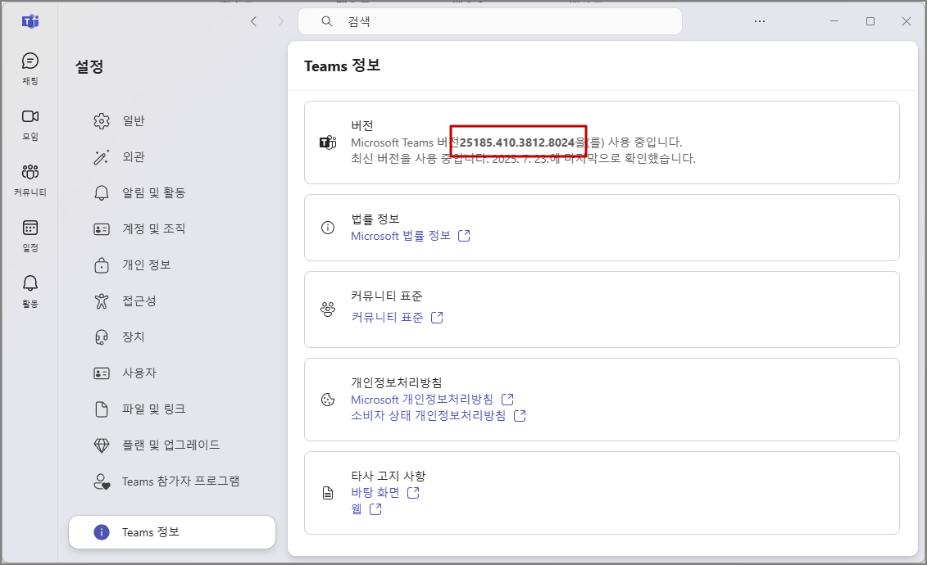Open the three-dots more options menu
This screenshot has width=927, height=565.
(x=760, y=21)
